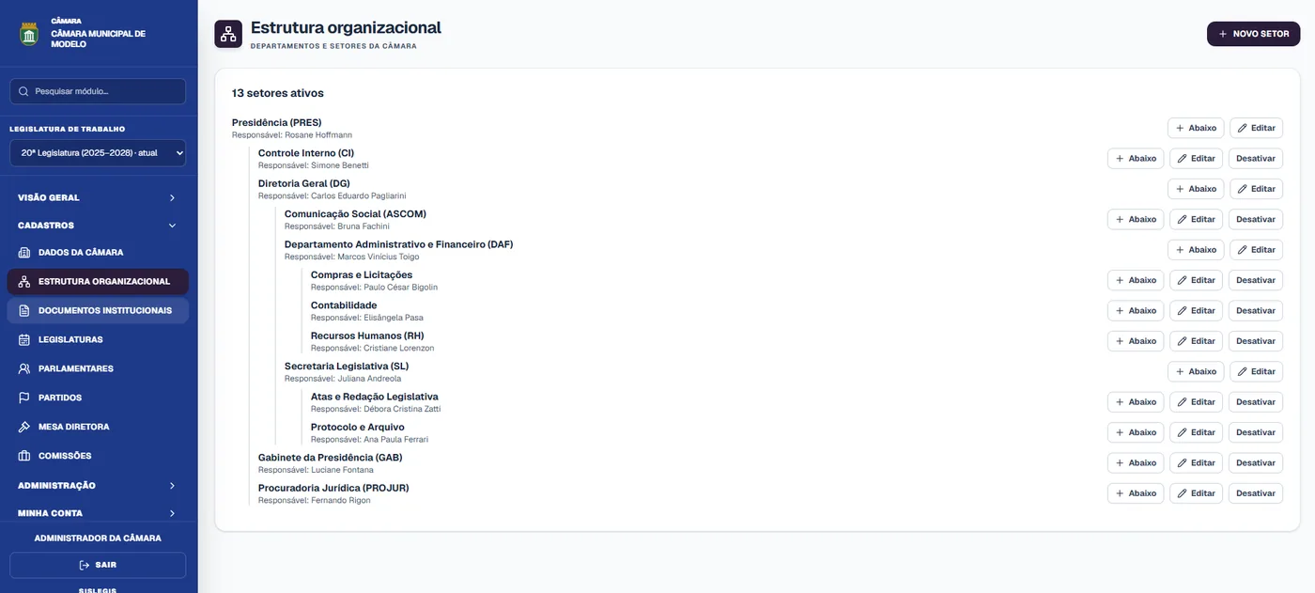This screenshot has width=1315, height=593.
Task: Click the Documentos Institucionais document icon
Action: 24,311
